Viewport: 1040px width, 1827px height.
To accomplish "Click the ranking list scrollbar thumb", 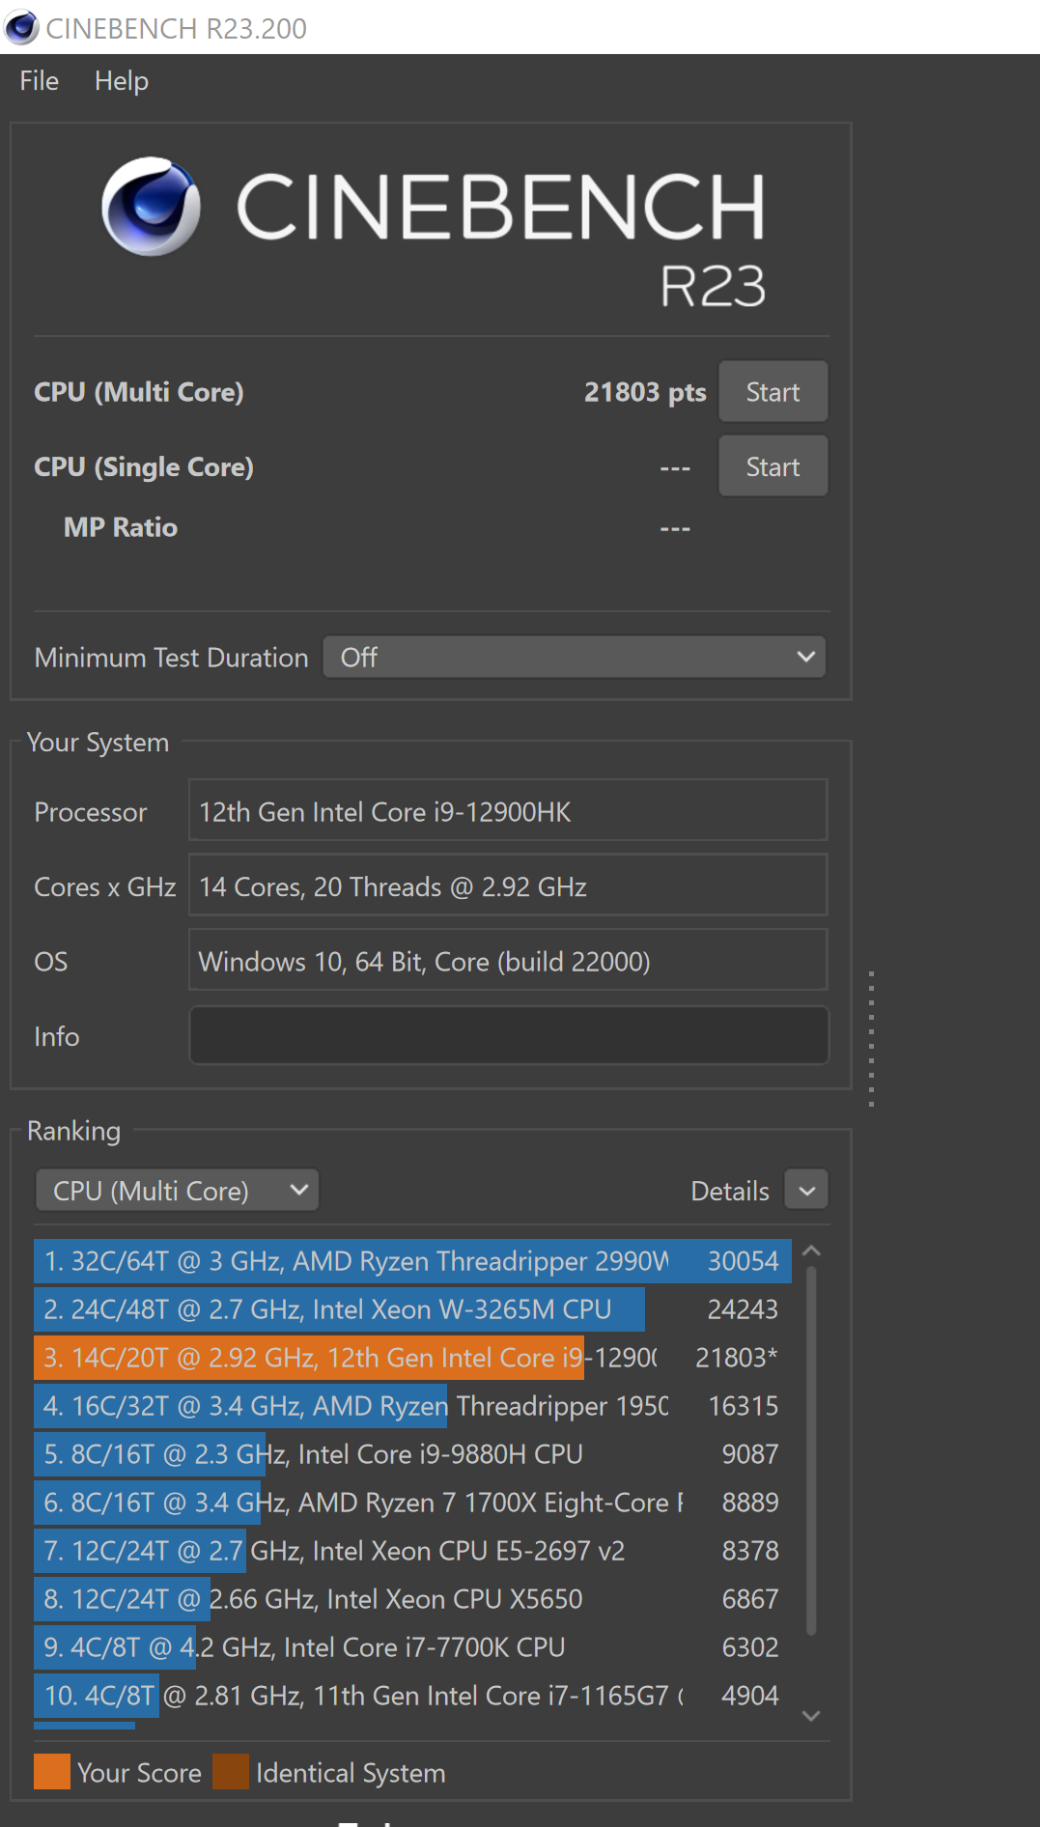I will pyautogui.click(x=811, y=1448).
